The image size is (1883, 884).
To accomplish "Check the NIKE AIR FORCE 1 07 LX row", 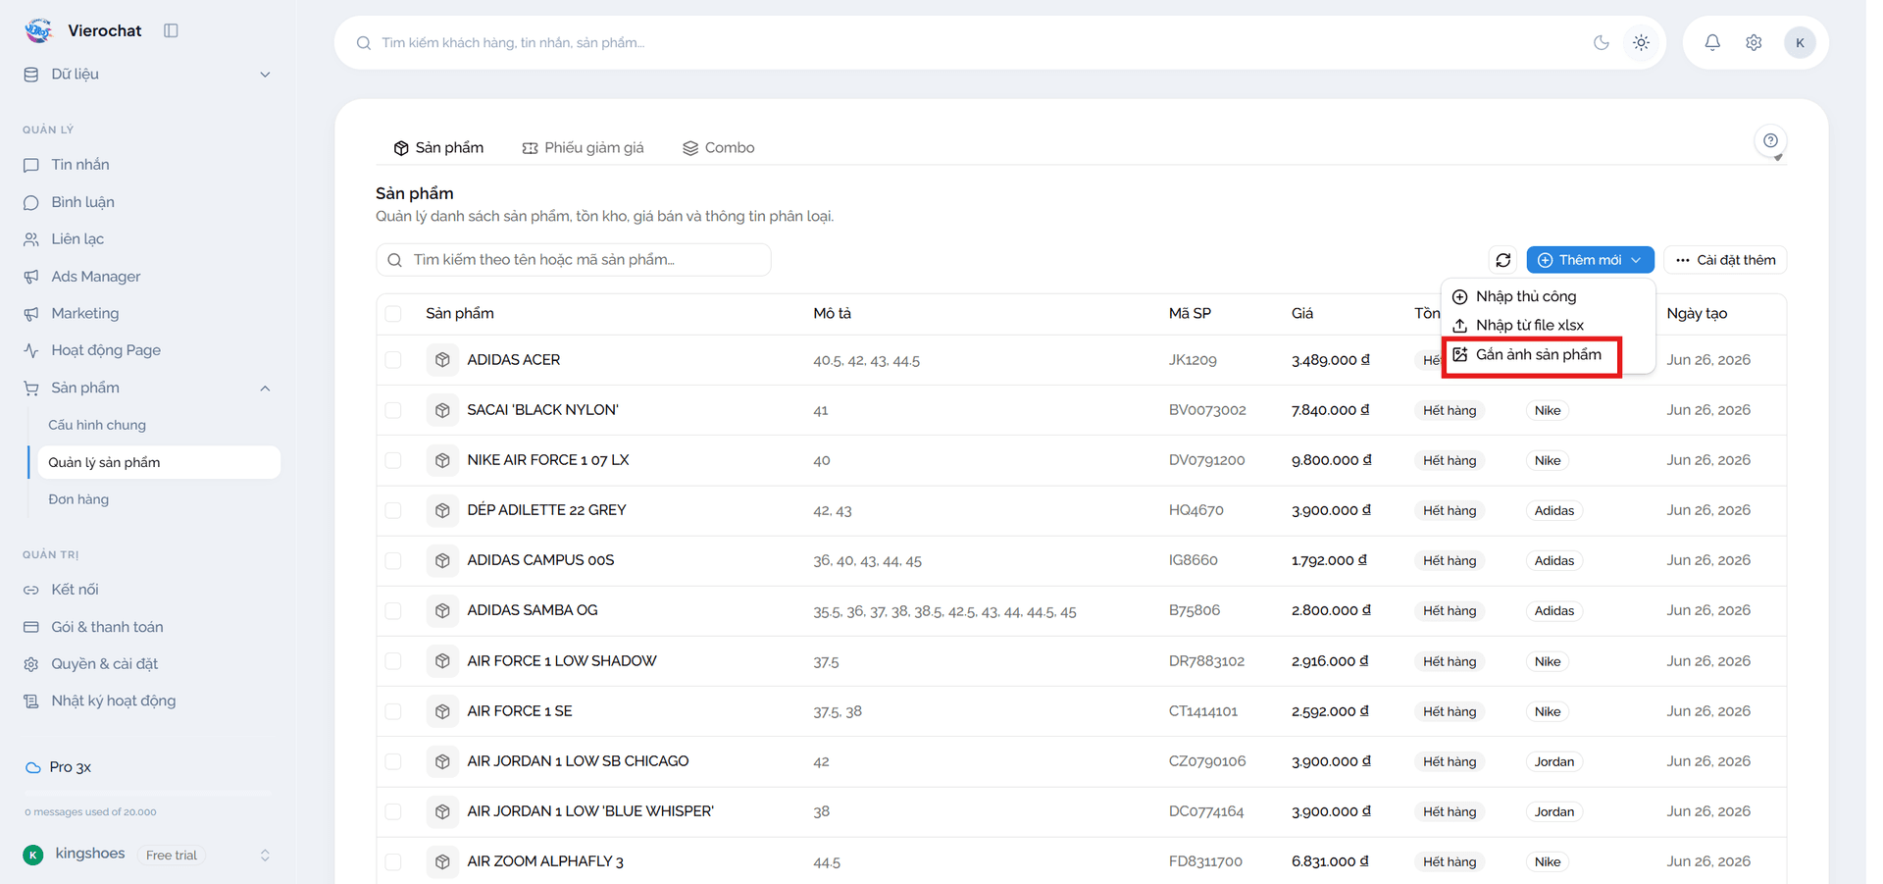I will 393,460.
